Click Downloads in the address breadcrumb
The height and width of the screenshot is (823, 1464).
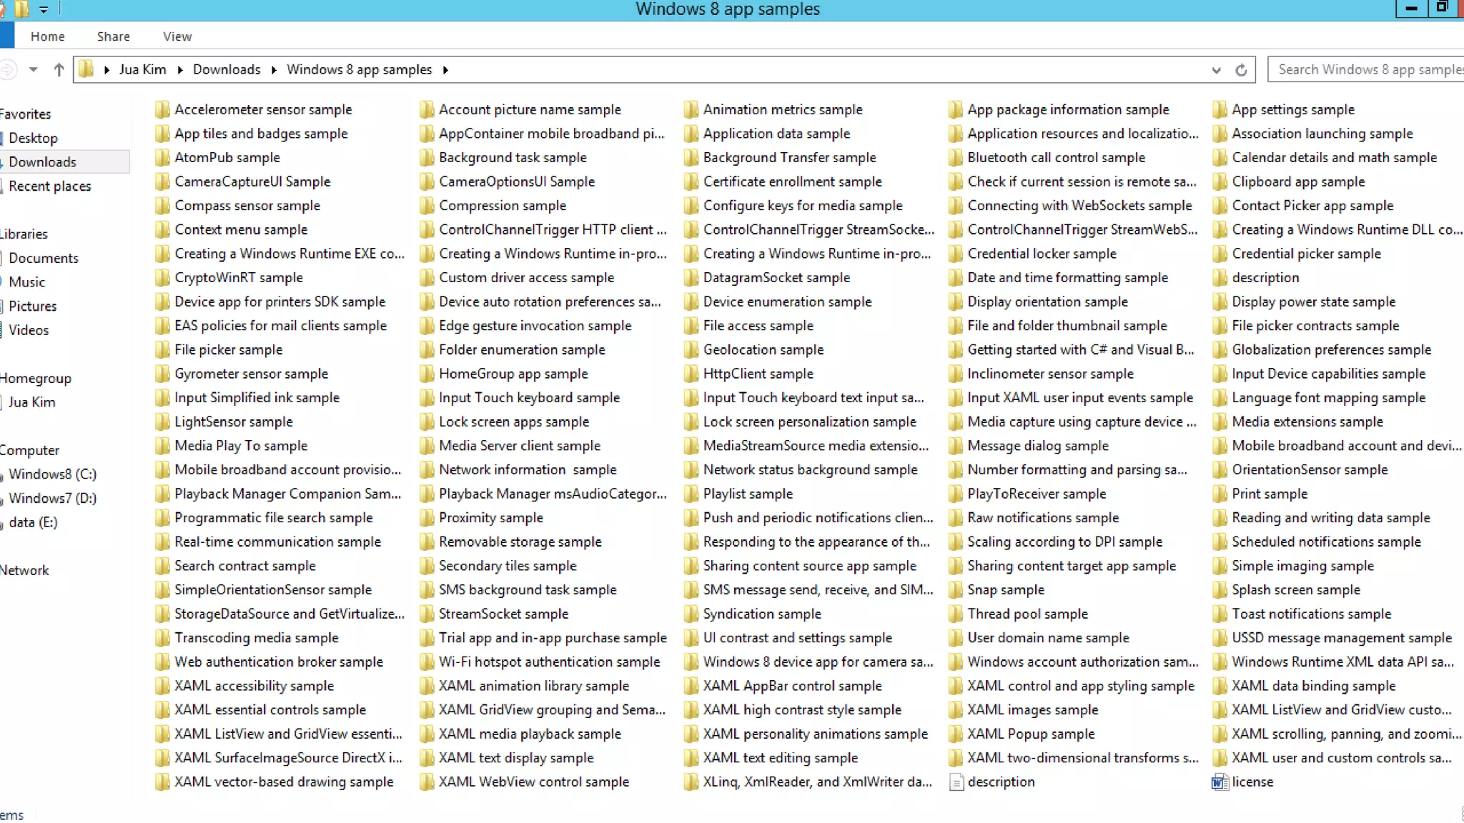(226, 69)
